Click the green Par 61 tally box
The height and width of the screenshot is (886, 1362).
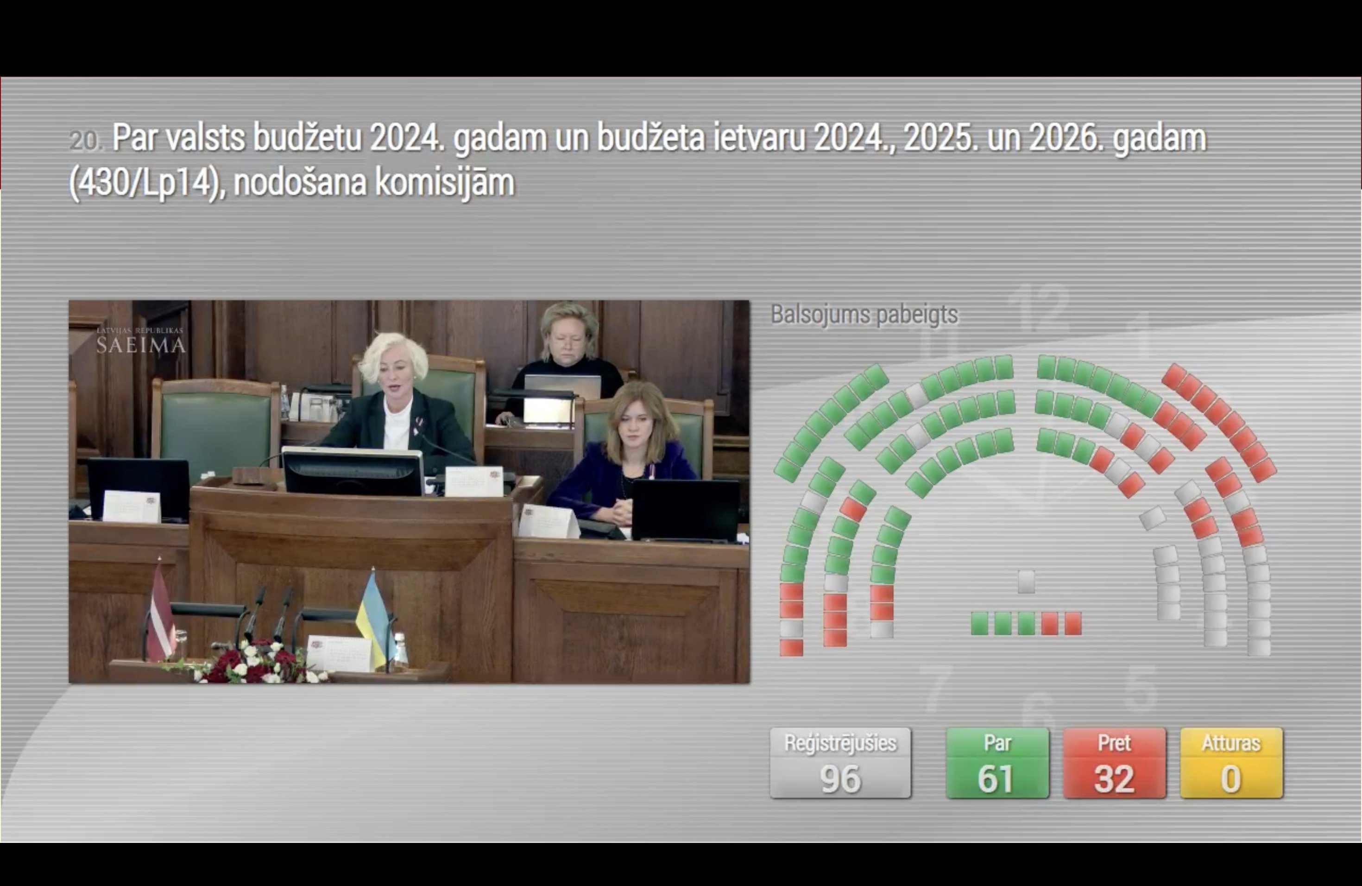(997, 763)
